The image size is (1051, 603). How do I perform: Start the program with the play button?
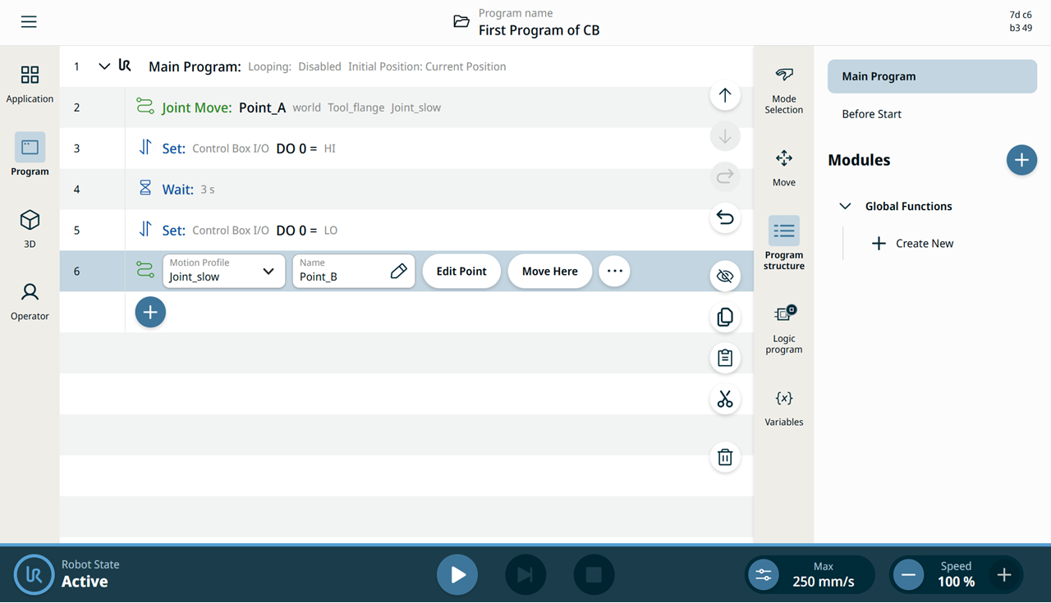tap(457, 574)
